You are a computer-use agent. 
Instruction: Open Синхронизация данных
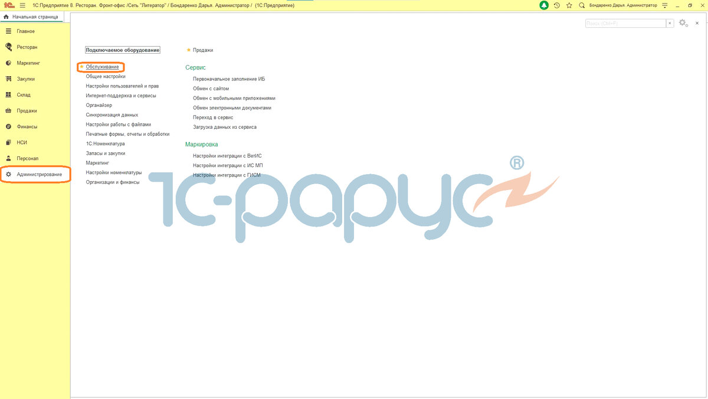tap(112, 115)
